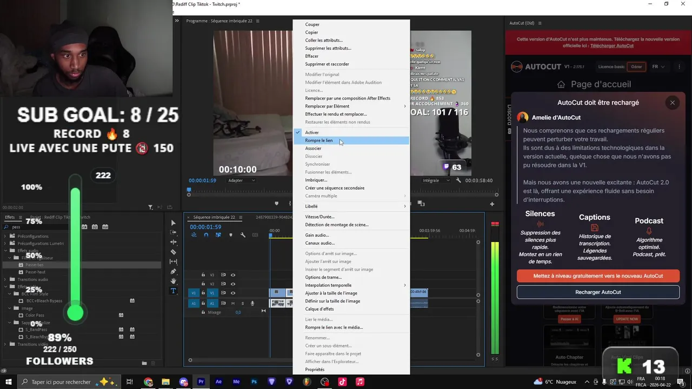Image resolution: width=692 pixels, height=389 pixels.
Task: Expand the Préconfigurations folder
Action: [5, 236]
